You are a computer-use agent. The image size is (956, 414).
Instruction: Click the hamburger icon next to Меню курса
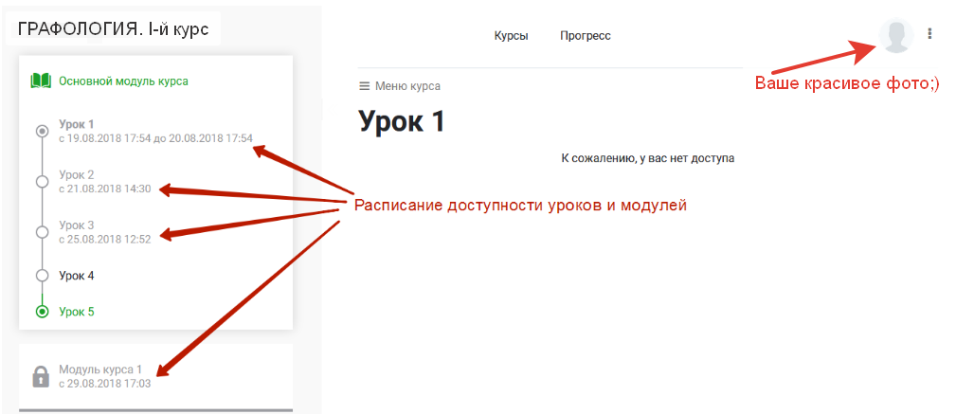[364, 86]
